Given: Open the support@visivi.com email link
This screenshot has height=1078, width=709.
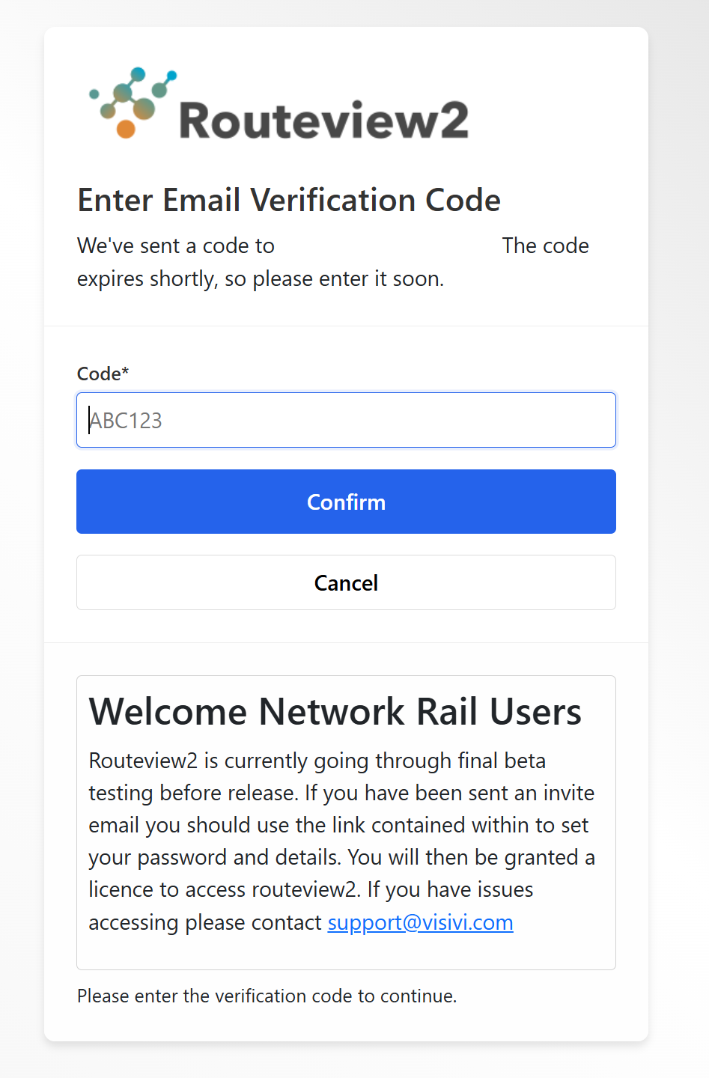Looking at the screenshot, I should [x=420, y=922].
